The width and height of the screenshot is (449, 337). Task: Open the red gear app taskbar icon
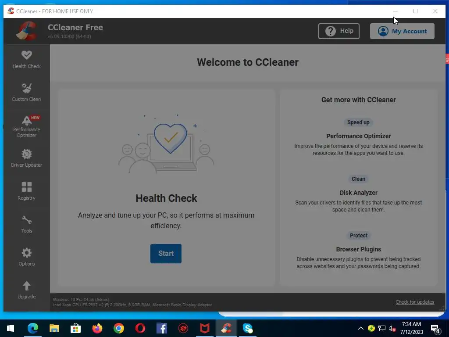(x=183, y=328)
